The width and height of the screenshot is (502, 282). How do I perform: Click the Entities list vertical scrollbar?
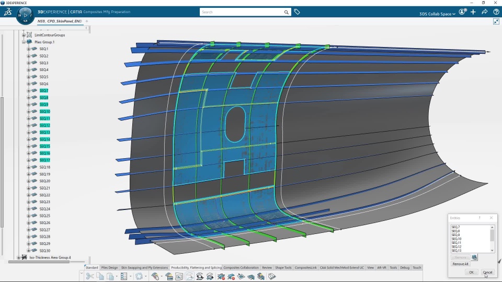(x=492, y=236)
